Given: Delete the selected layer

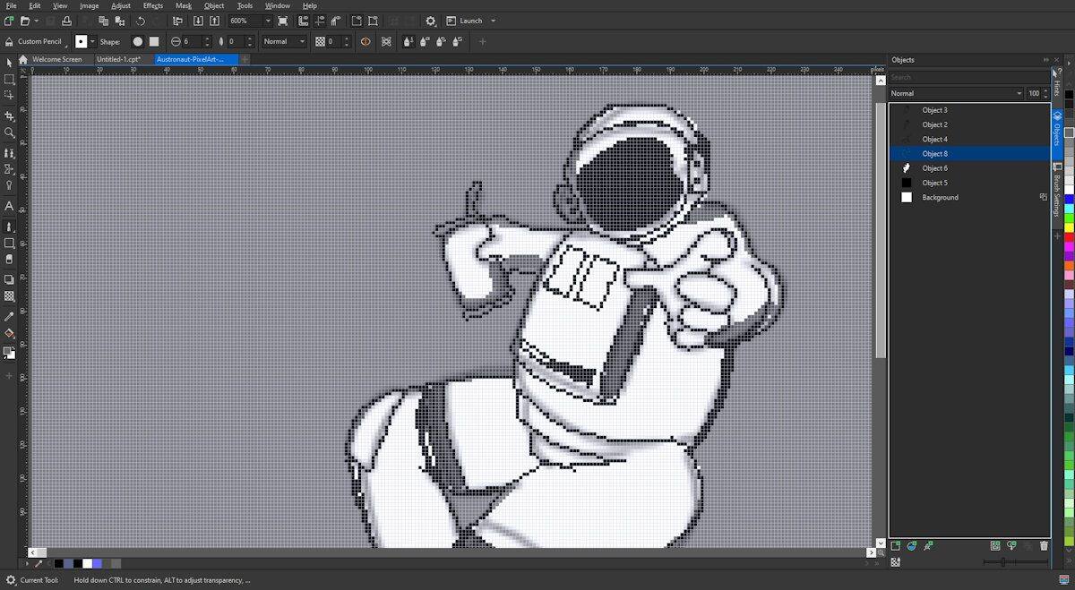Looking at the screenshot, I should (x=1044, y=545).
